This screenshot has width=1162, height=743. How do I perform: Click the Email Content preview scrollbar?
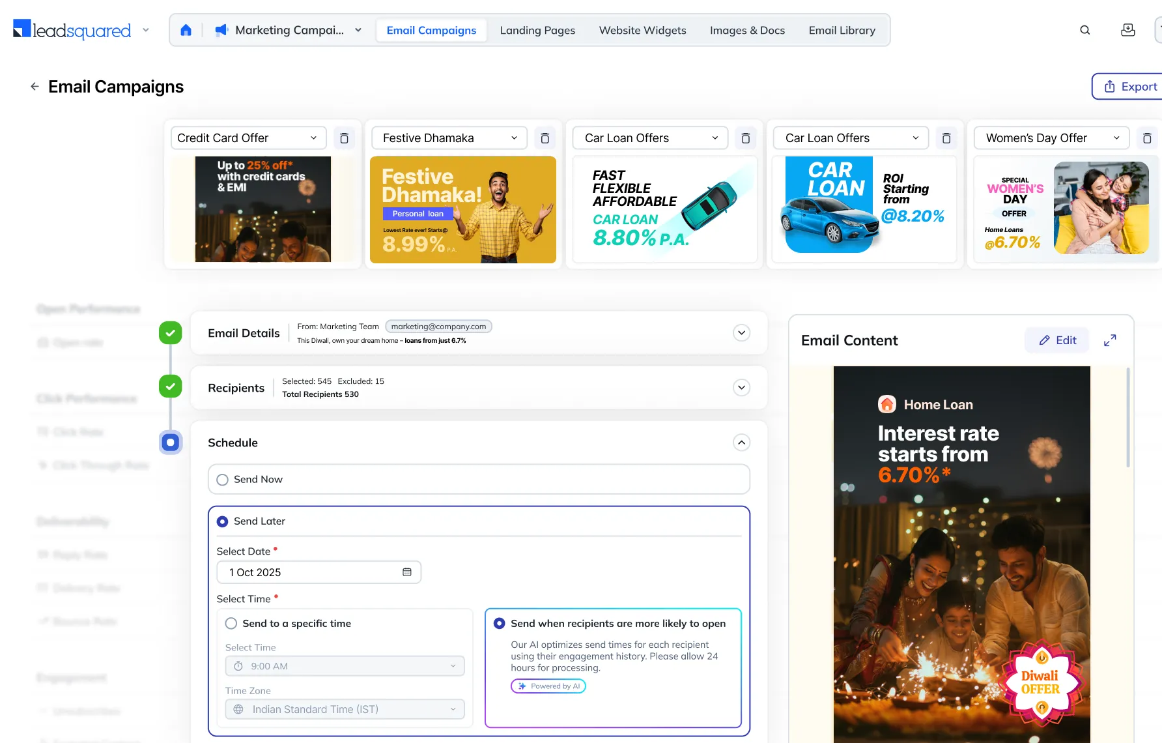(1127, 417)
